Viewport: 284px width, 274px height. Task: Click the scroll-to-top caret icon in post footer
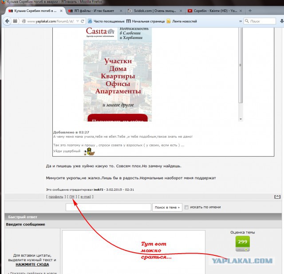click(x=277, y=197)
